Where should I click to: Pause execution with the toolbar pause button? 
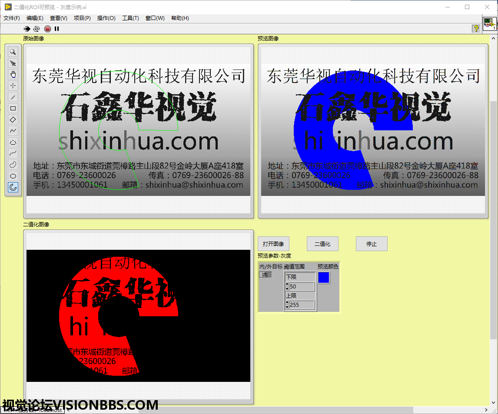(56, 29)
